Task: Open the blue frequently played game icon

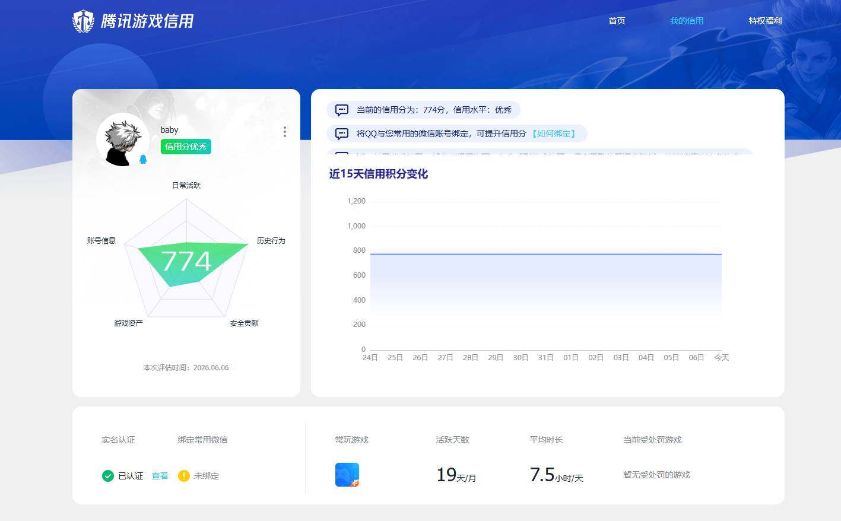Action: (x=347, y=475)
